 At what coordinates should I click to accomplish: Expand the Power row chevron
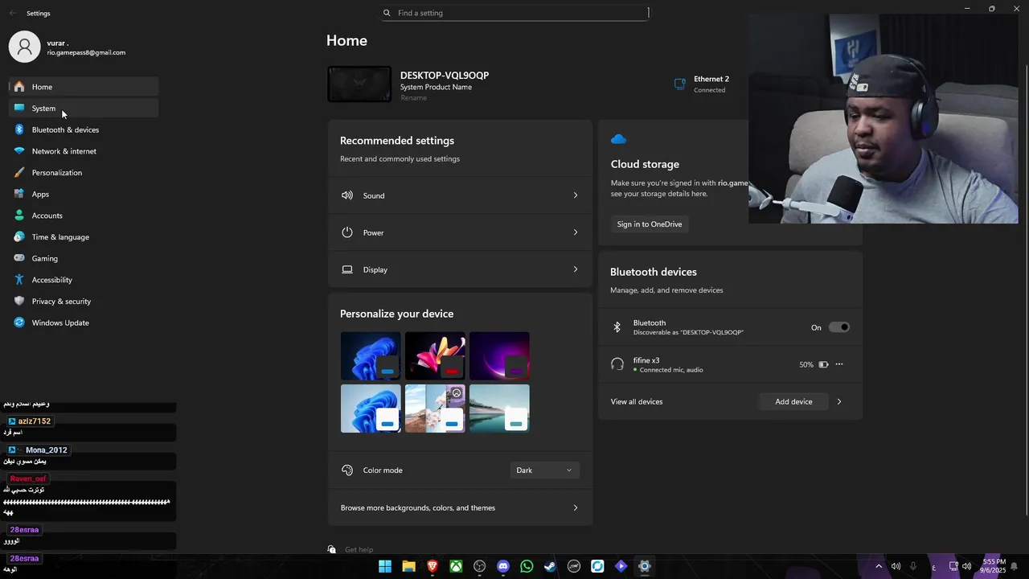pos(576,232)
